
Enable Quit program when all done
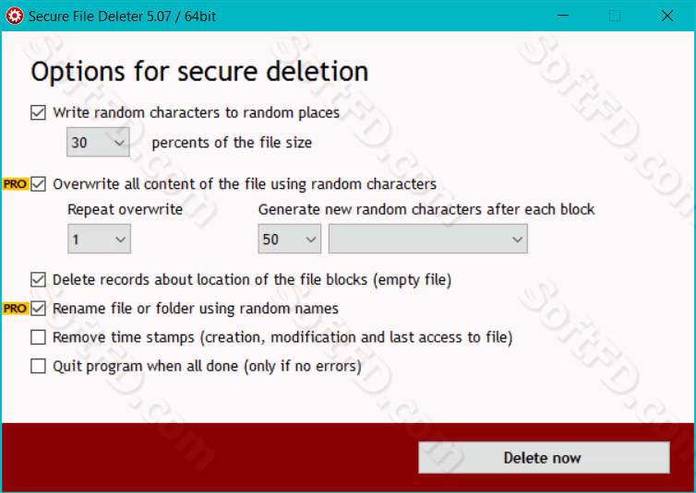38,367
